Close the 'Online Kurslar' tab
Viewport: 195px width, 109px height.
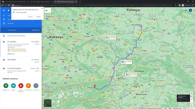coord(27,2)
